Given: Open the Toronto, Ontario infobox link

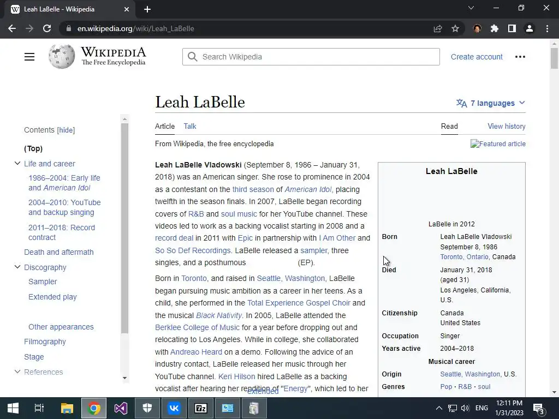Looking at the screenshot, I should pos(464,257).
